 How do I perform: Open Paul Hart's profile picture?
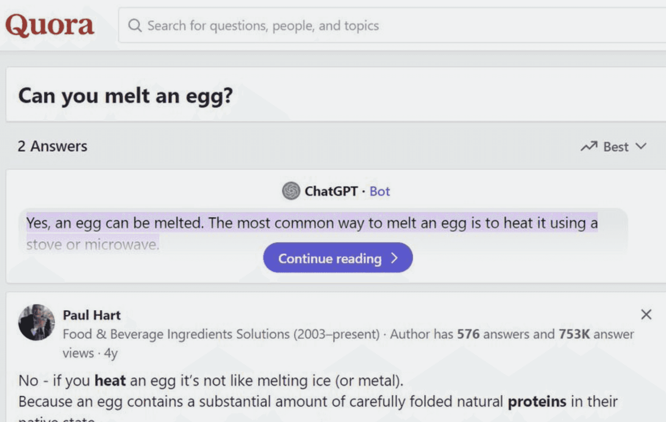tap(36, 322)
